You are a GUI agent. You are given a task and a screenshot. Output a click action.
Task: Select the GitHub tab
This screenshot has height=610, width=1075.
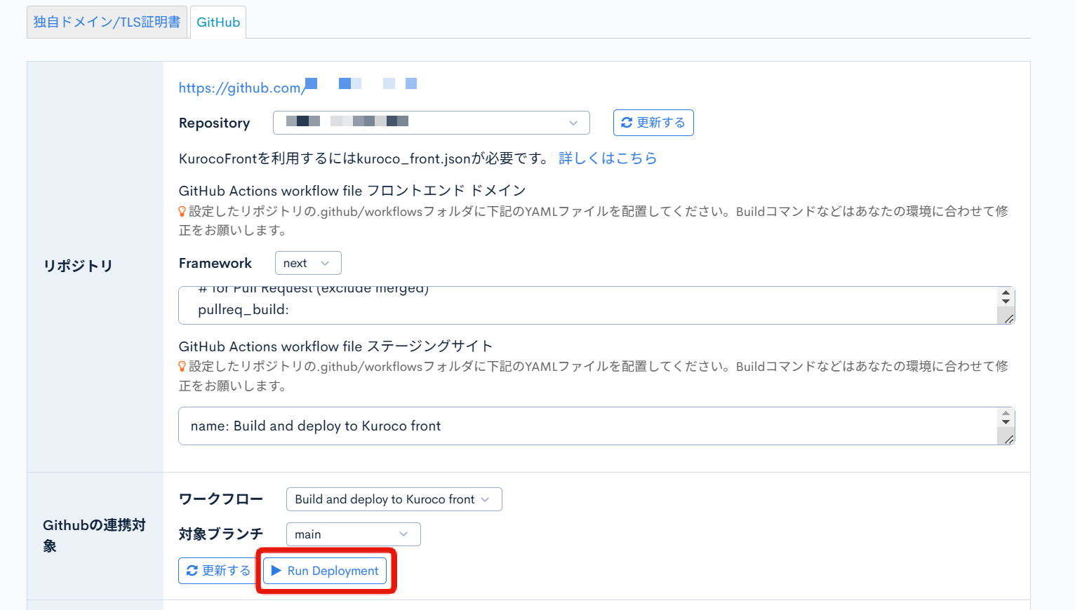(x=218, y=22)
